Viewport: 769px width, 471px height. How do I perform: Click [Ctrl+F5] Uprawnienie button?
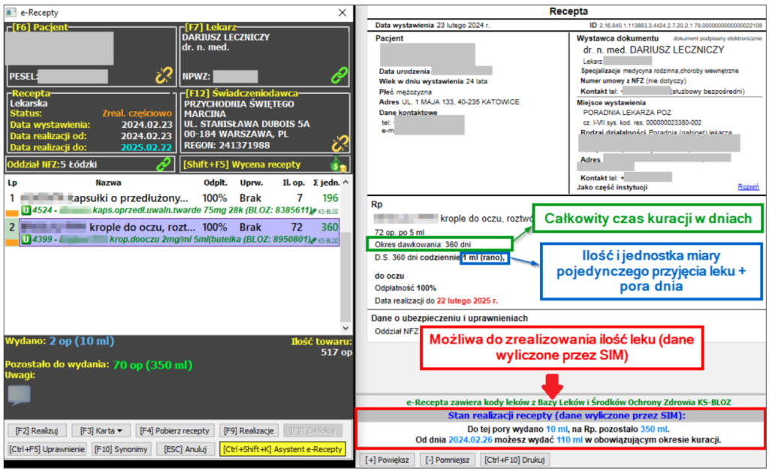tap(47, 449)
